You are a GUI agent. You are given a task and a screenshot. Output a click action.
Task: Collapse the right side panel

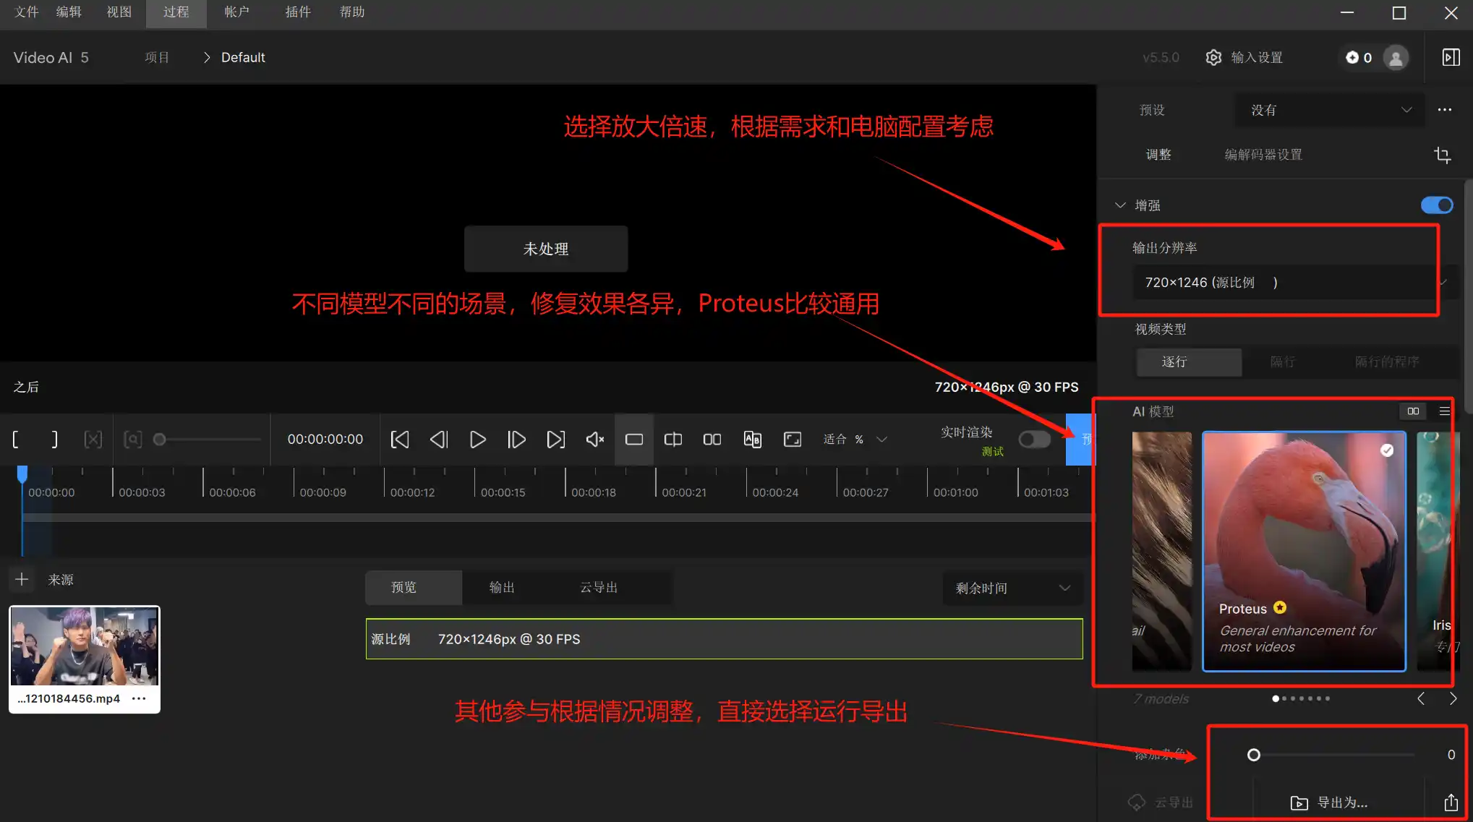pyautogui.click(x=1451, y=57)
